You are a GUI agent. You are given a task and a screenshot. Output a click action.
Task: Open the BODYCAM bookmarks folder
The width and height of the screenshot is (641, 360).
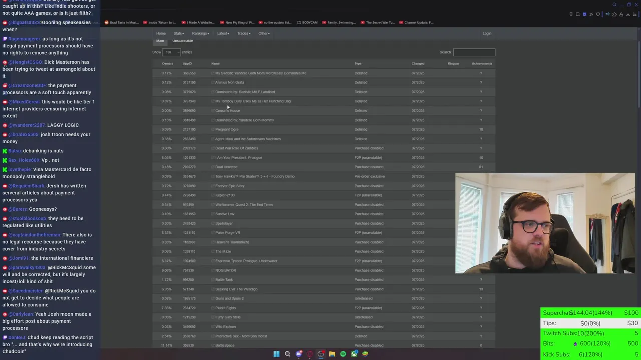coord(307,22)
